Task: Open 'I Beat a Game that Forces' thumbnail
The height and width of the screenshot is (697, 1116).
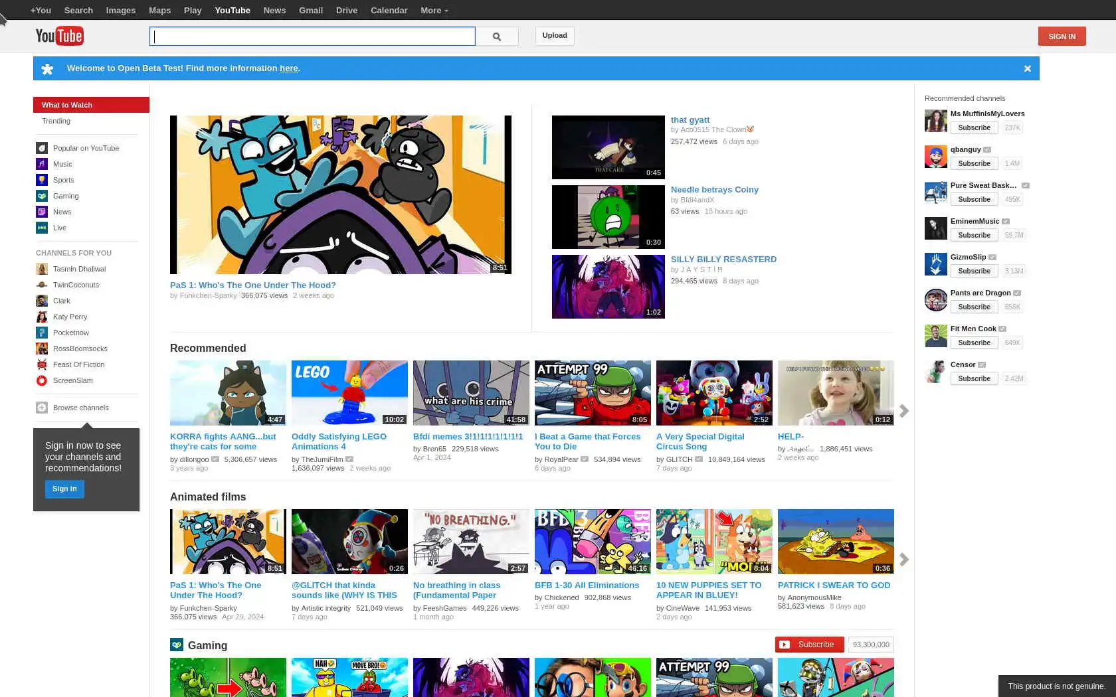Action: click(593, 393)
